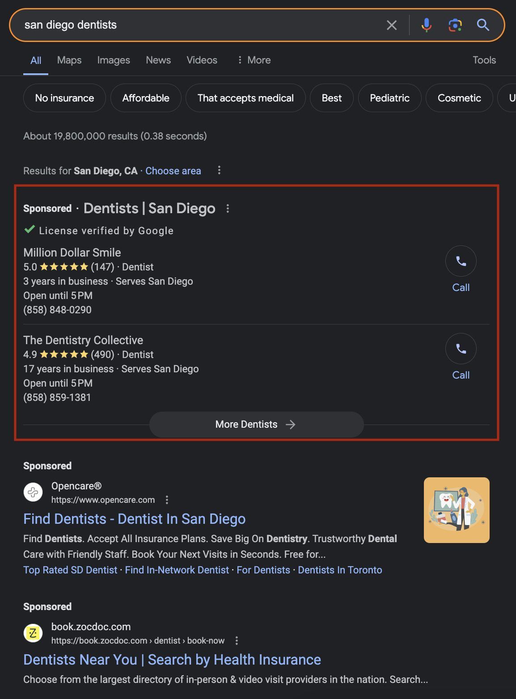Open three-dot menu next to Dentists | San Diego
The height and width of the screenshot is (699, 516).
pyautogui.click(x=228, y=209)
